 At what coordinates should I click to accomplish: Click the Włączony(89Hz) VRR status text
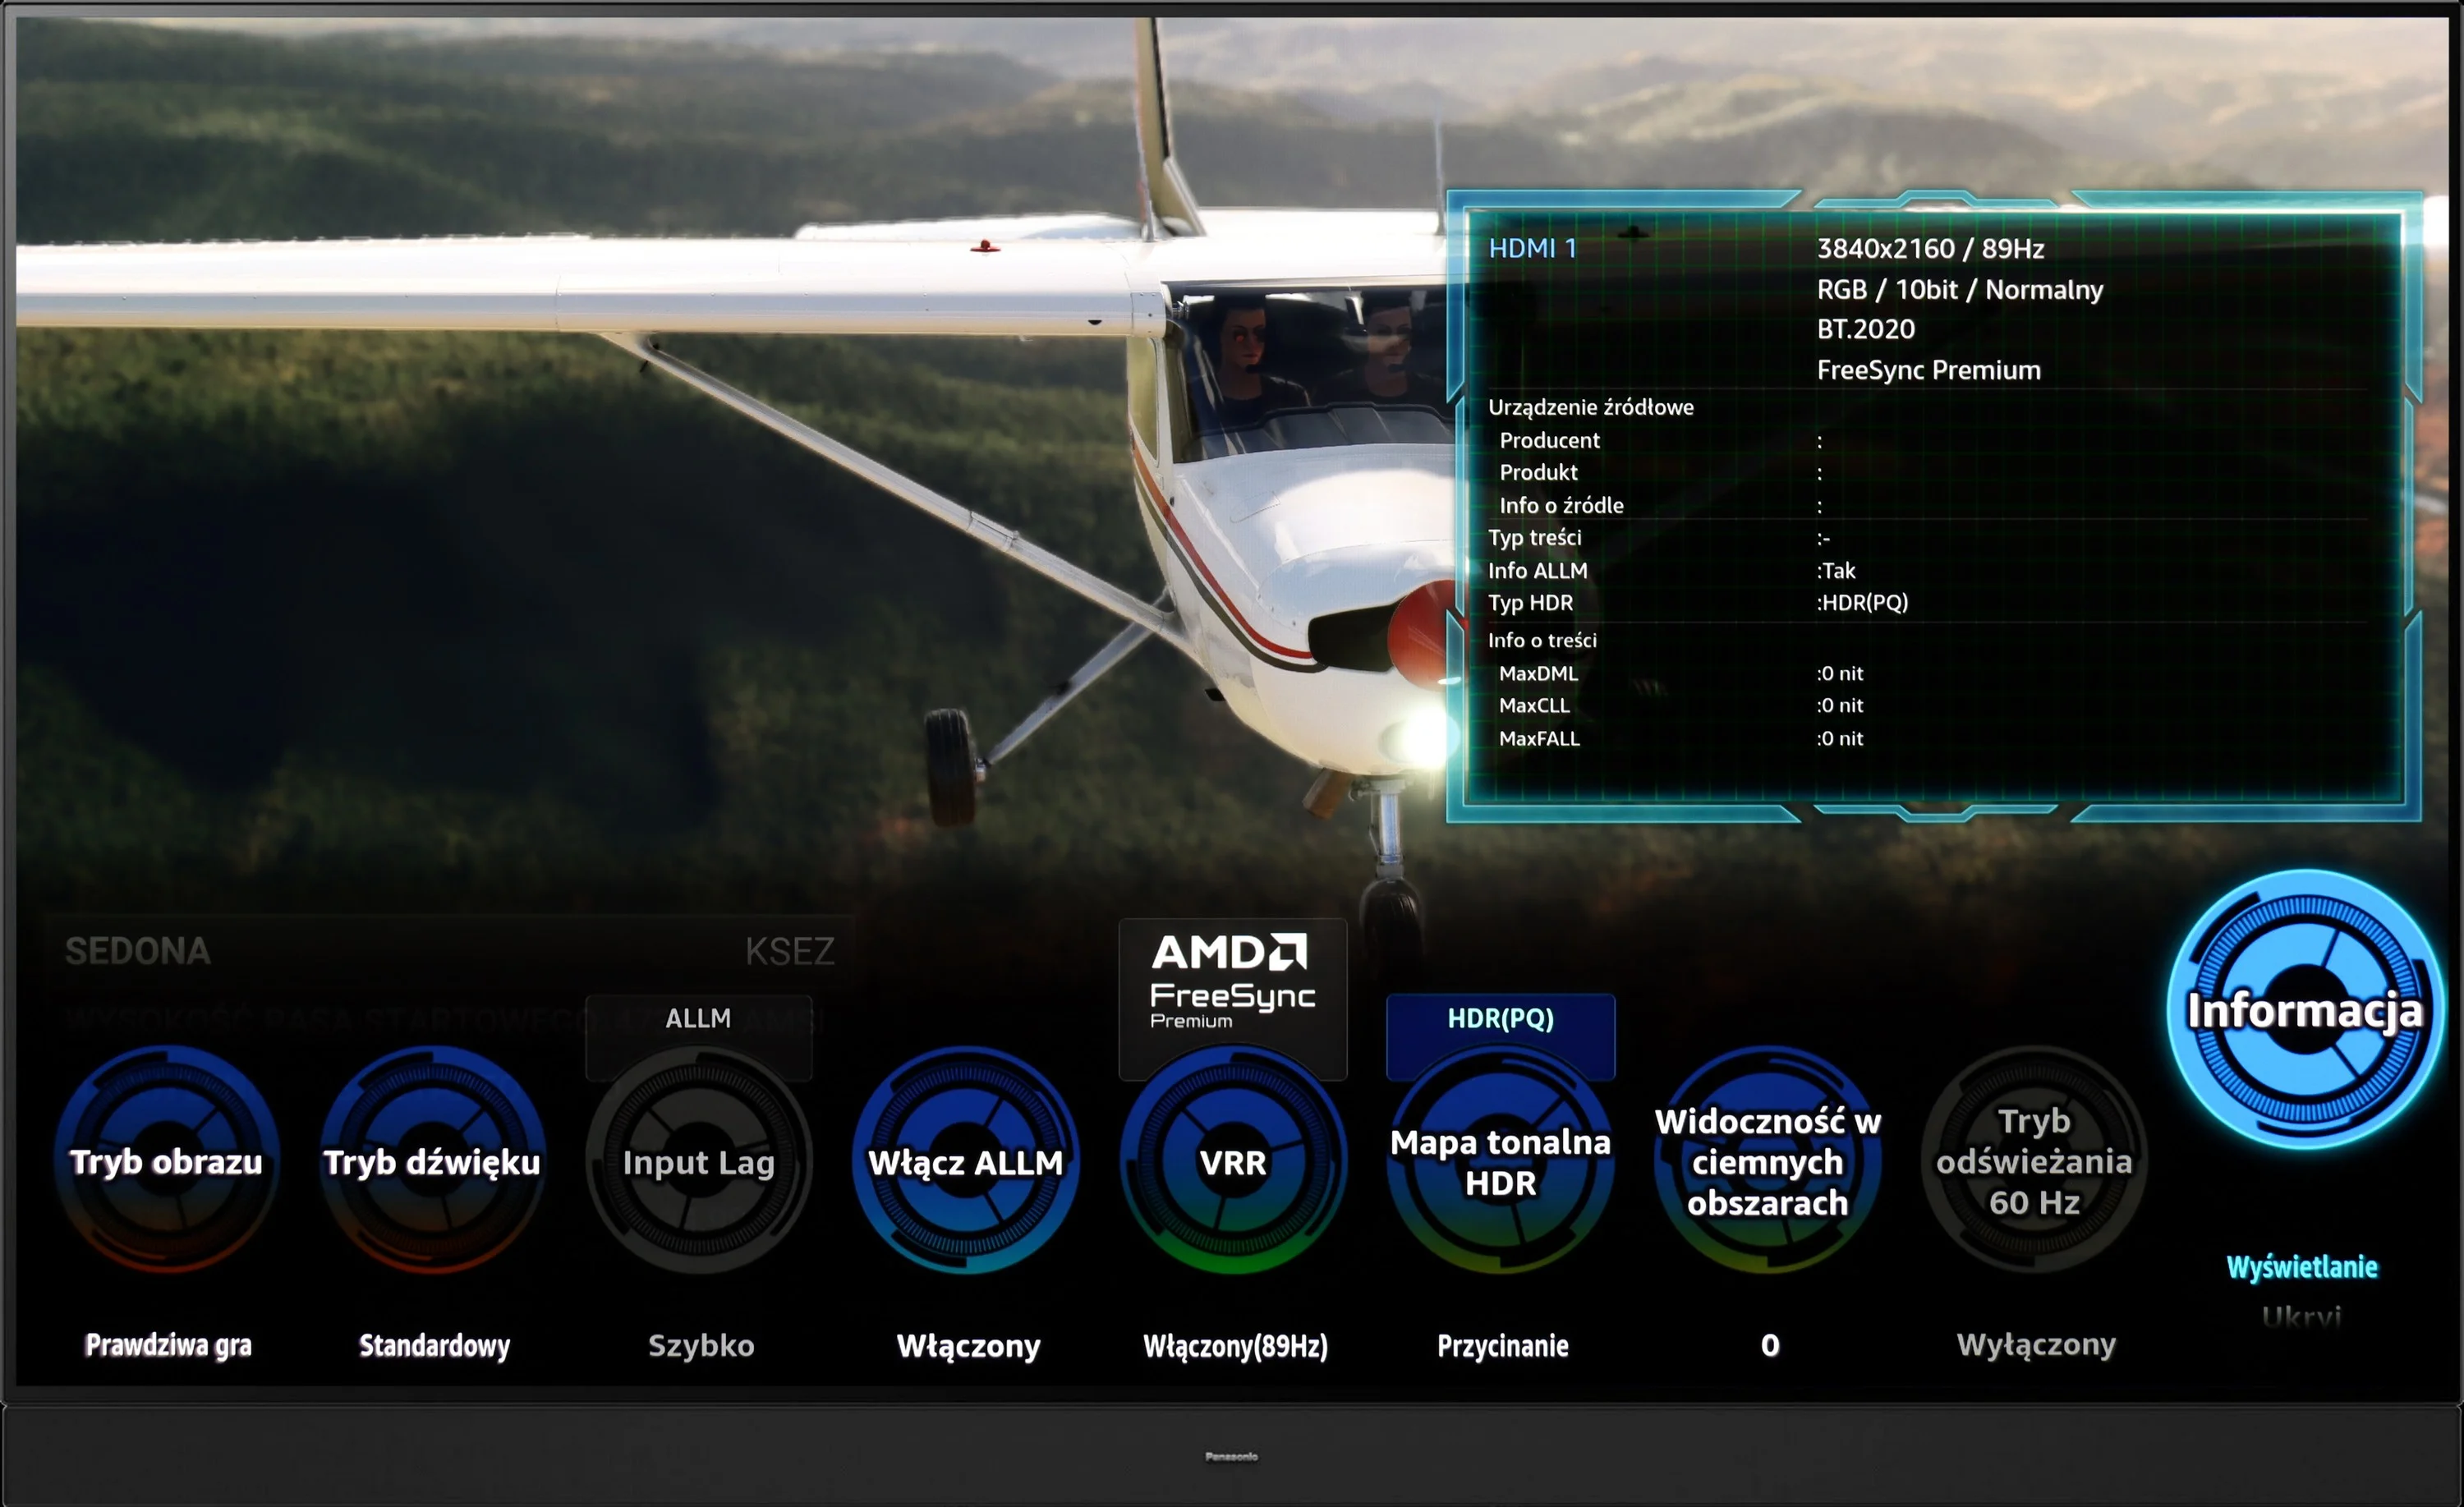1235,1346
